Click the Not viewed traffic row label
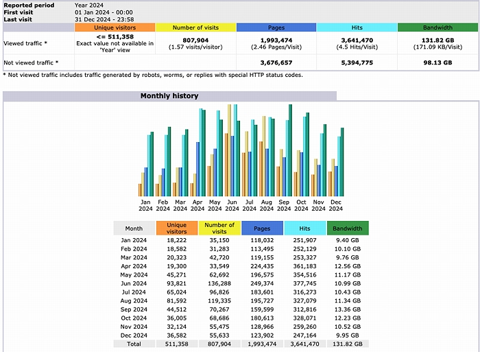The width and height of the screenshot is (480, 352). (31, 62)
